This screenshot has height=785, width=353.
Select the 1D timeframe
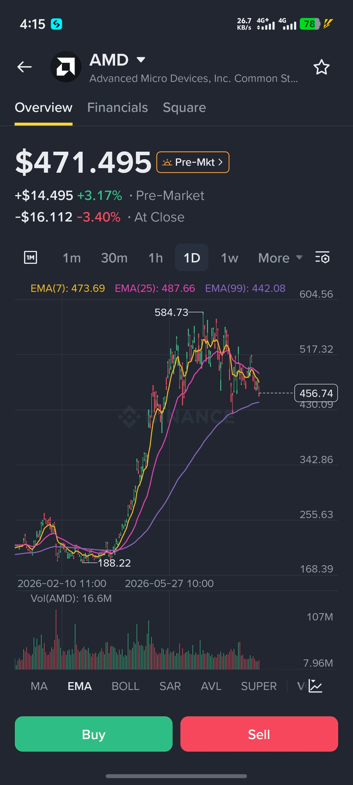pyautogui.click(x=192, y=257)
